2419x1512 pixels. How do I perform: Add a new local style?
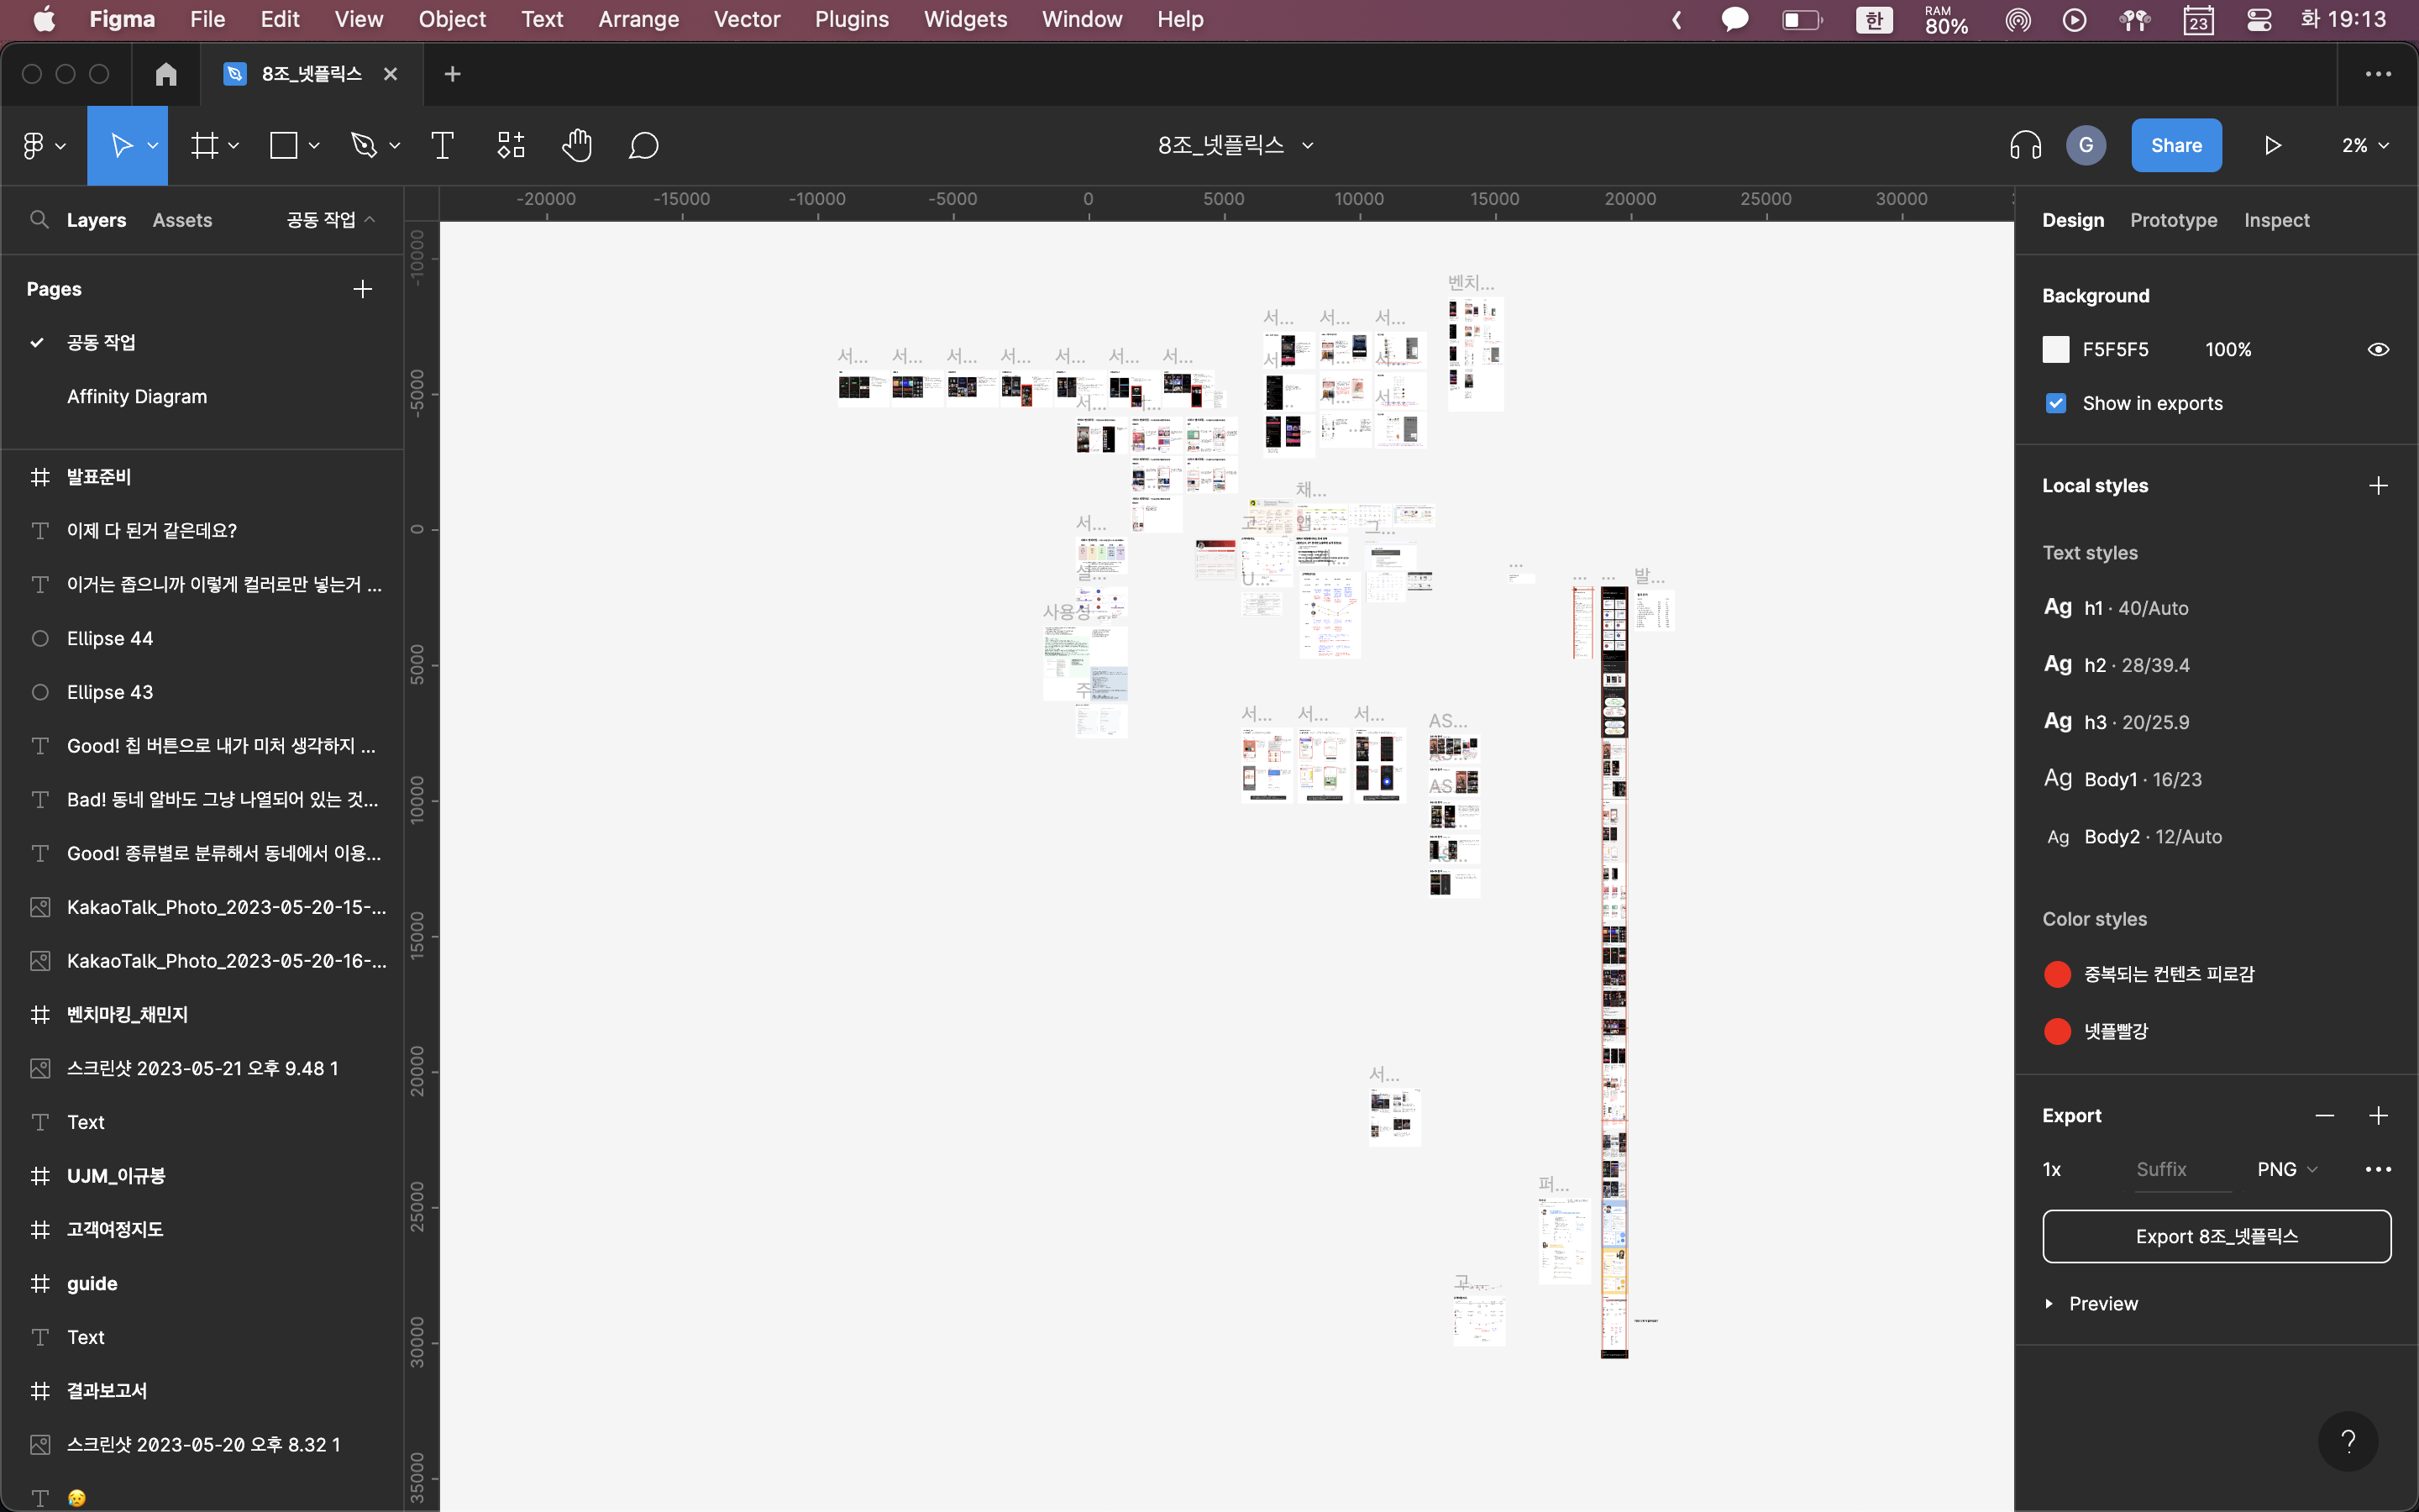tap(2378, 486)
